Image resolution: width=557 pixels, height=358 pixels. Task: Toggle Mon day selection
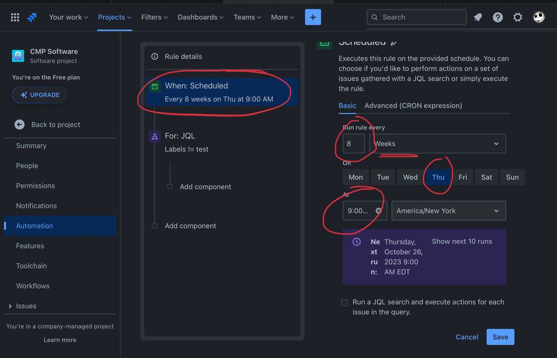tap(355, 177)
